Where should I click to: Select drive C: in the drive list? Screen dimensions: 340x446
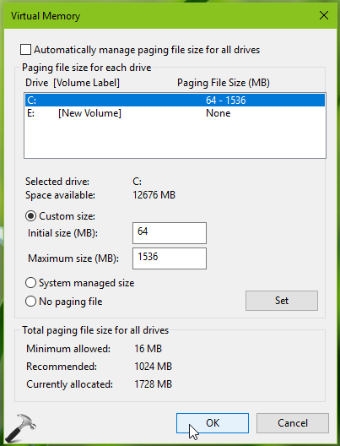(175, 101)
